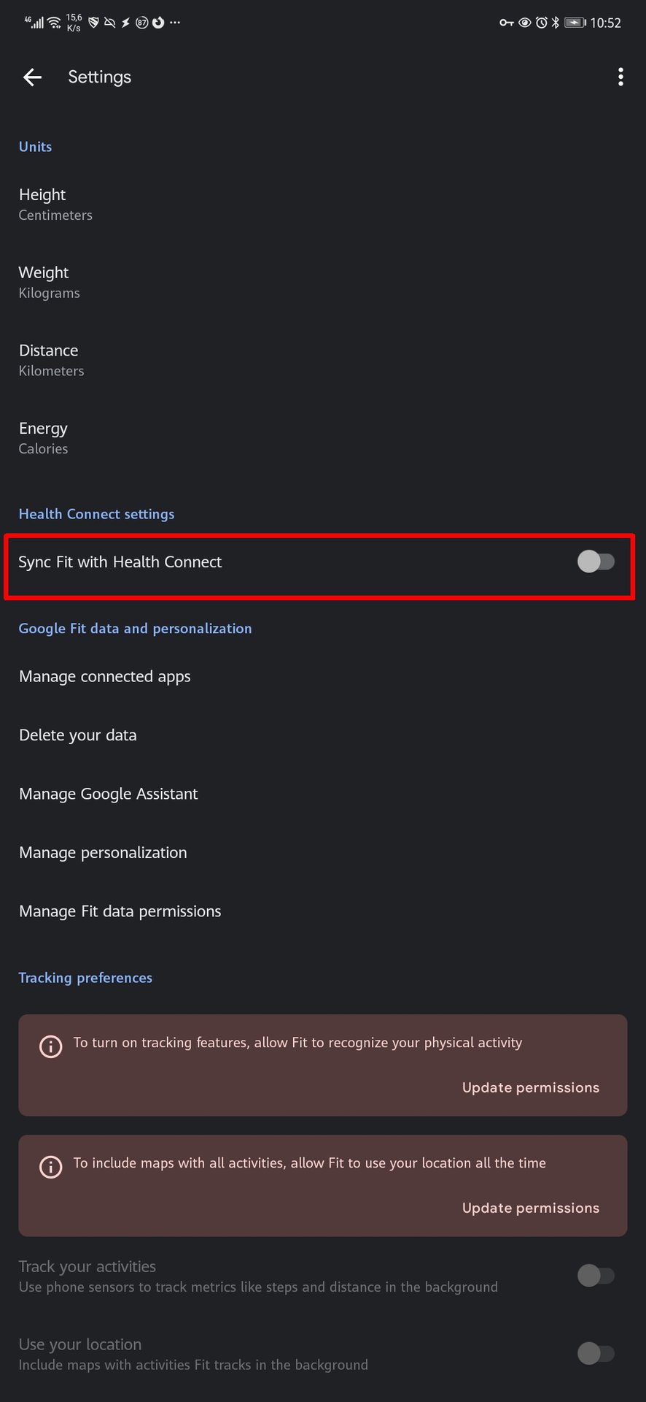This screenshot has height=1402, width=646.
Task: Tap Update permissions for location maps
Action: tap(530, 1208)
